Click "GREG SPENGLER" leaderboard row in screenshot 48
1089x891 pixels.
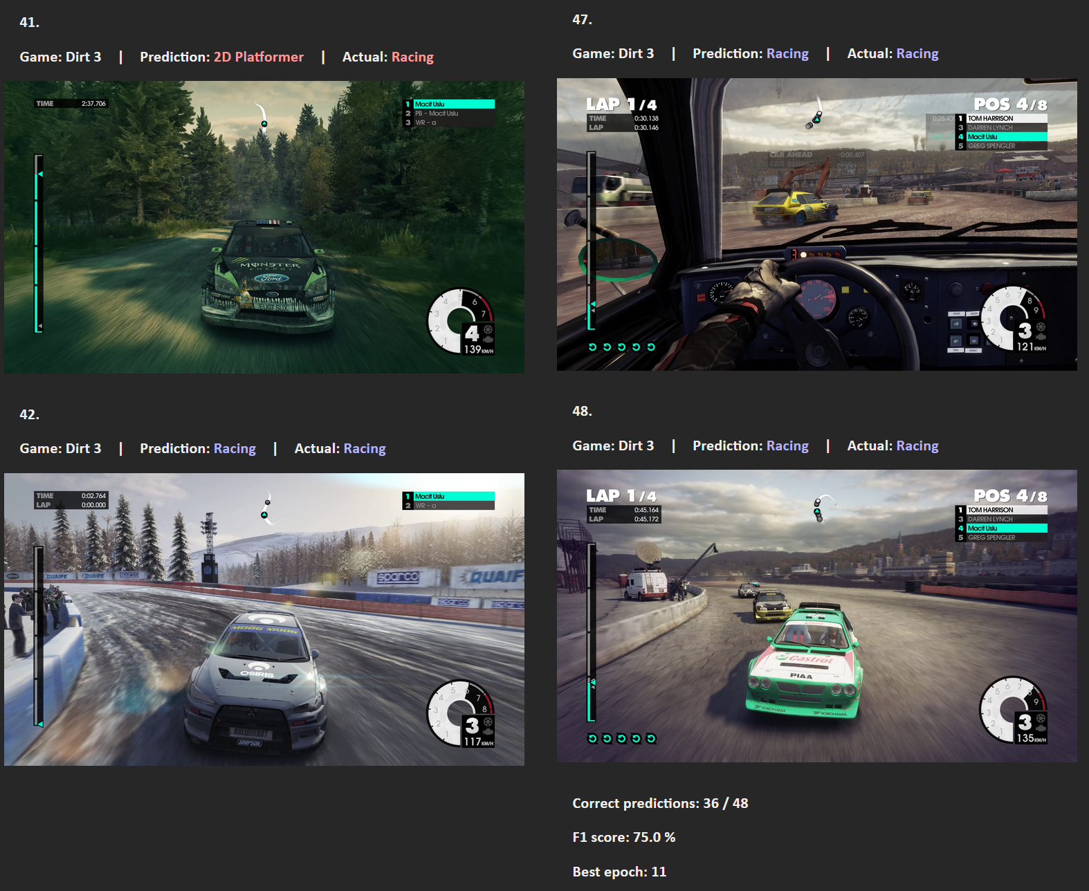click(1002, 538)
